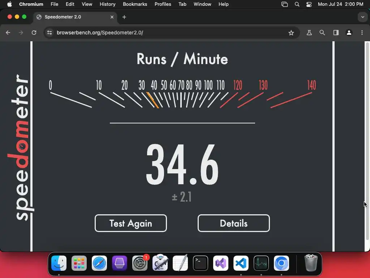Viewport: 370px width, 278px height.
Task: Open the Bookmarks menu
Action: coord(135,4)
